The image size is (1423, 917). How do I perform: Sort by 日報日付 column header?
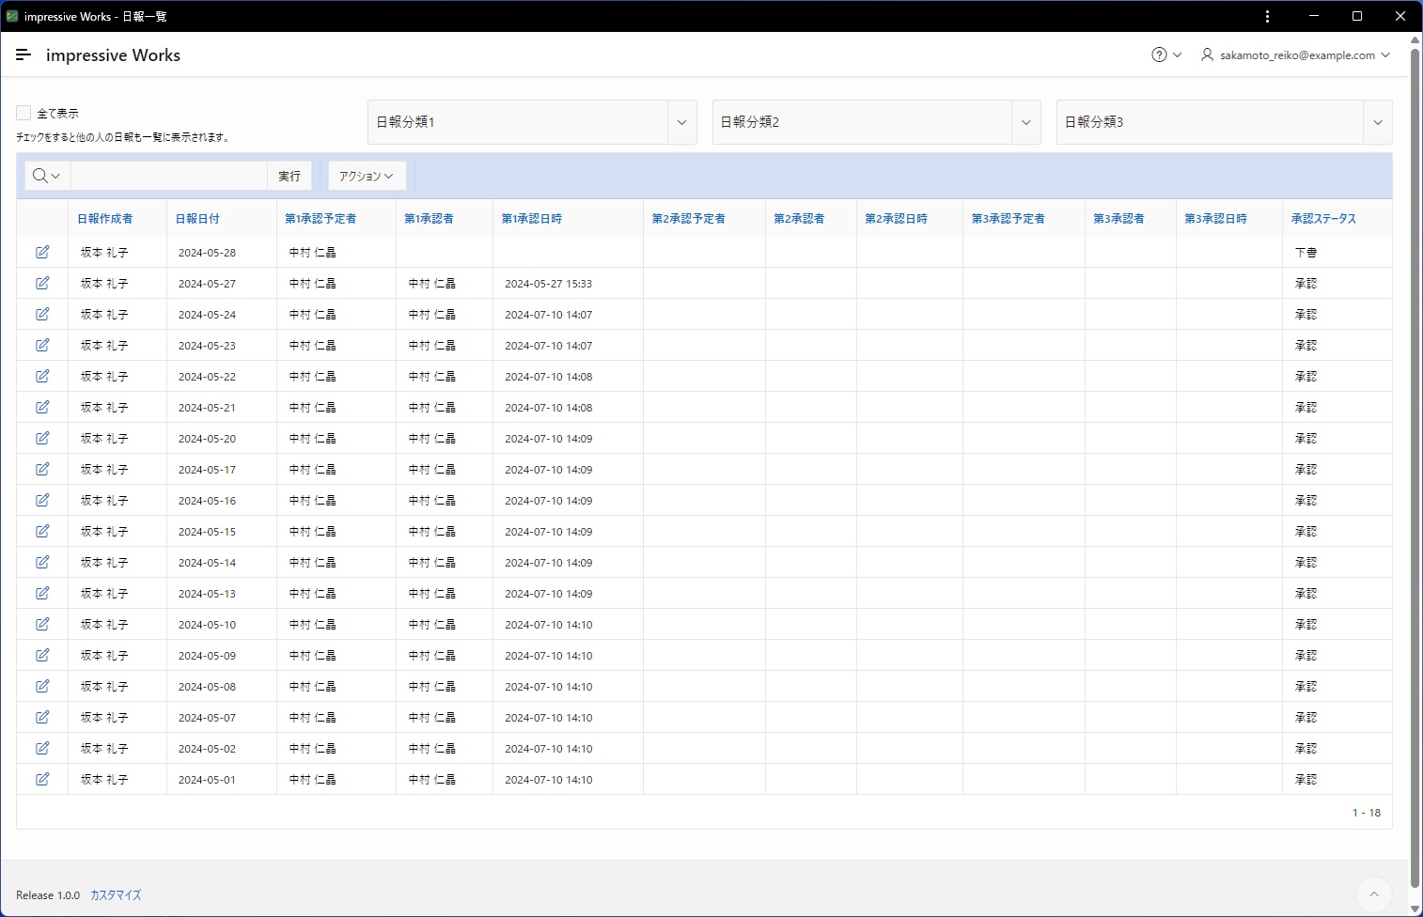tap(197, 218)
